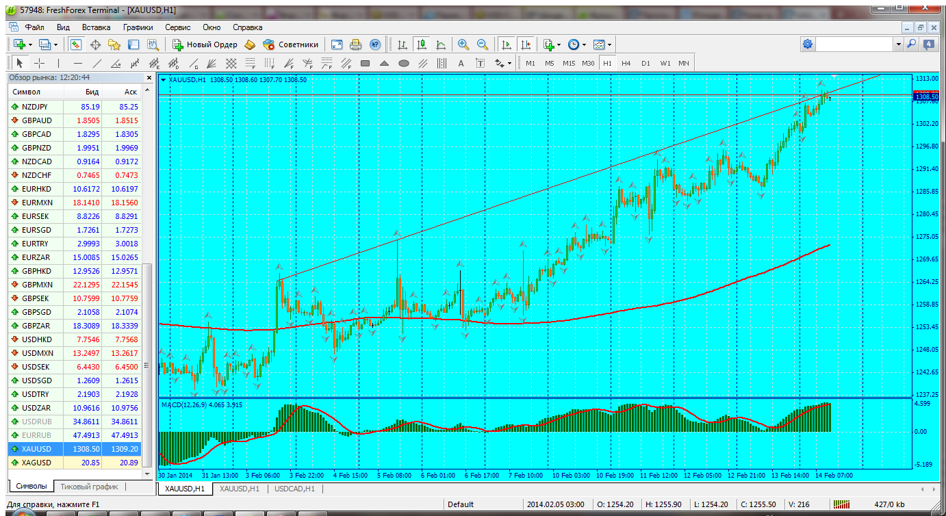Expand the new chart dropdown arrow
The image size is (946, 516).
click(x=32, y=44)
